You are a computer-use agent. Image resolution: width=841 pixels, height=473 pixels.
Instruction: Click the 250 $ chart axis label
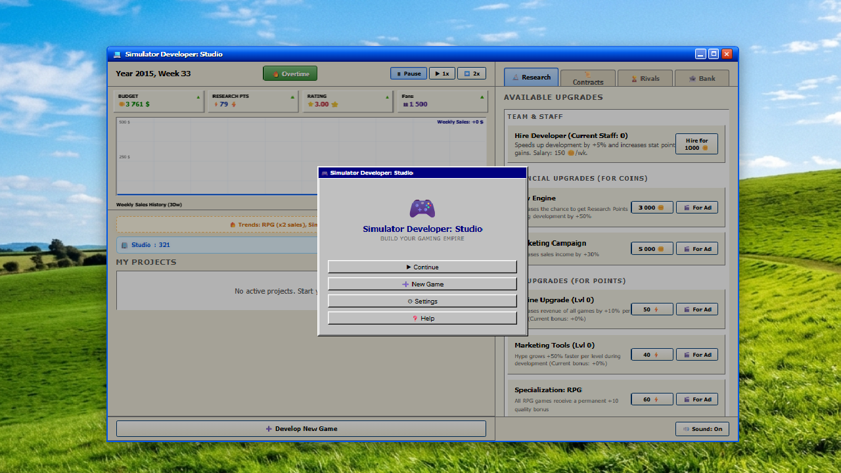coord(124,157)
